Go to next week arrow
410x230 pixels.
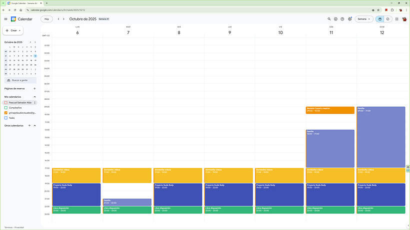click(x=64, y=19)
